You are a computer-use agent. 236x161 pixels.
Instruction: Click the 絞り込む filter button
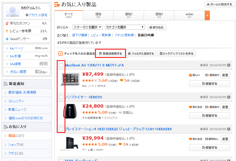pos(157,27)
